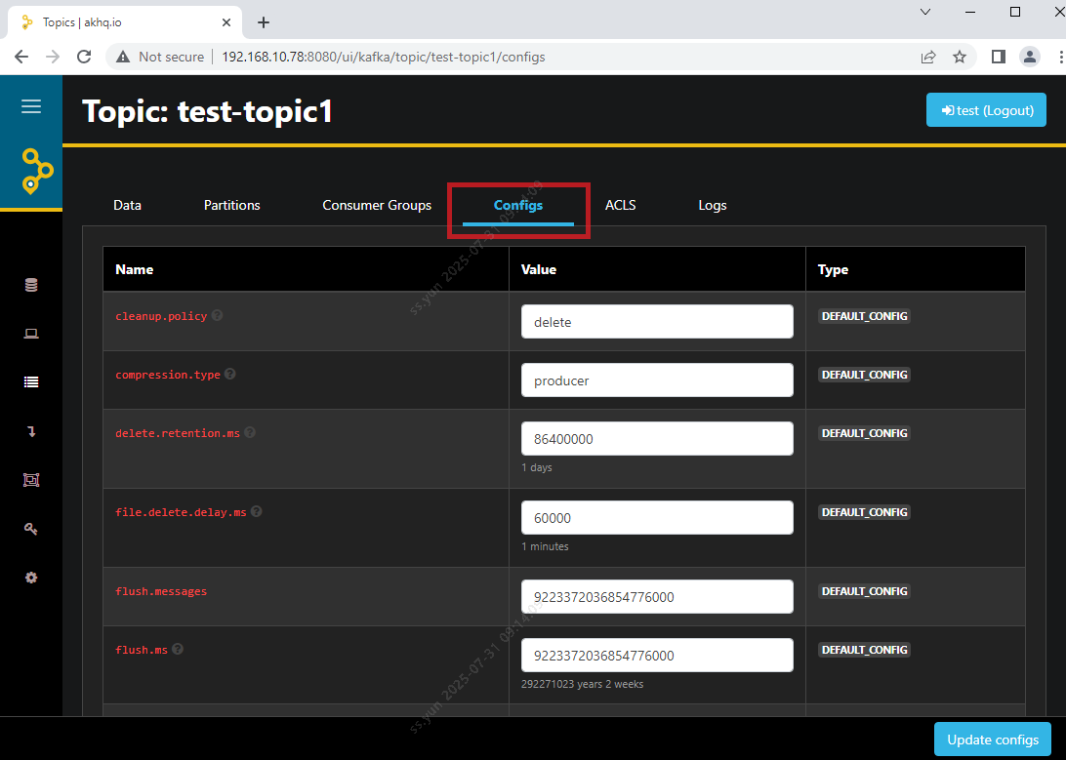This screenshot has height=760, width=1066.
Task: Open the Logs tab
Action: tap(712, 205)
